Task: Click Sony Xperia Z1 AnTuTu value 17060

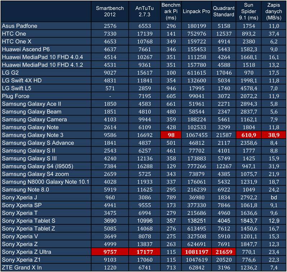Action: point(145,260)
